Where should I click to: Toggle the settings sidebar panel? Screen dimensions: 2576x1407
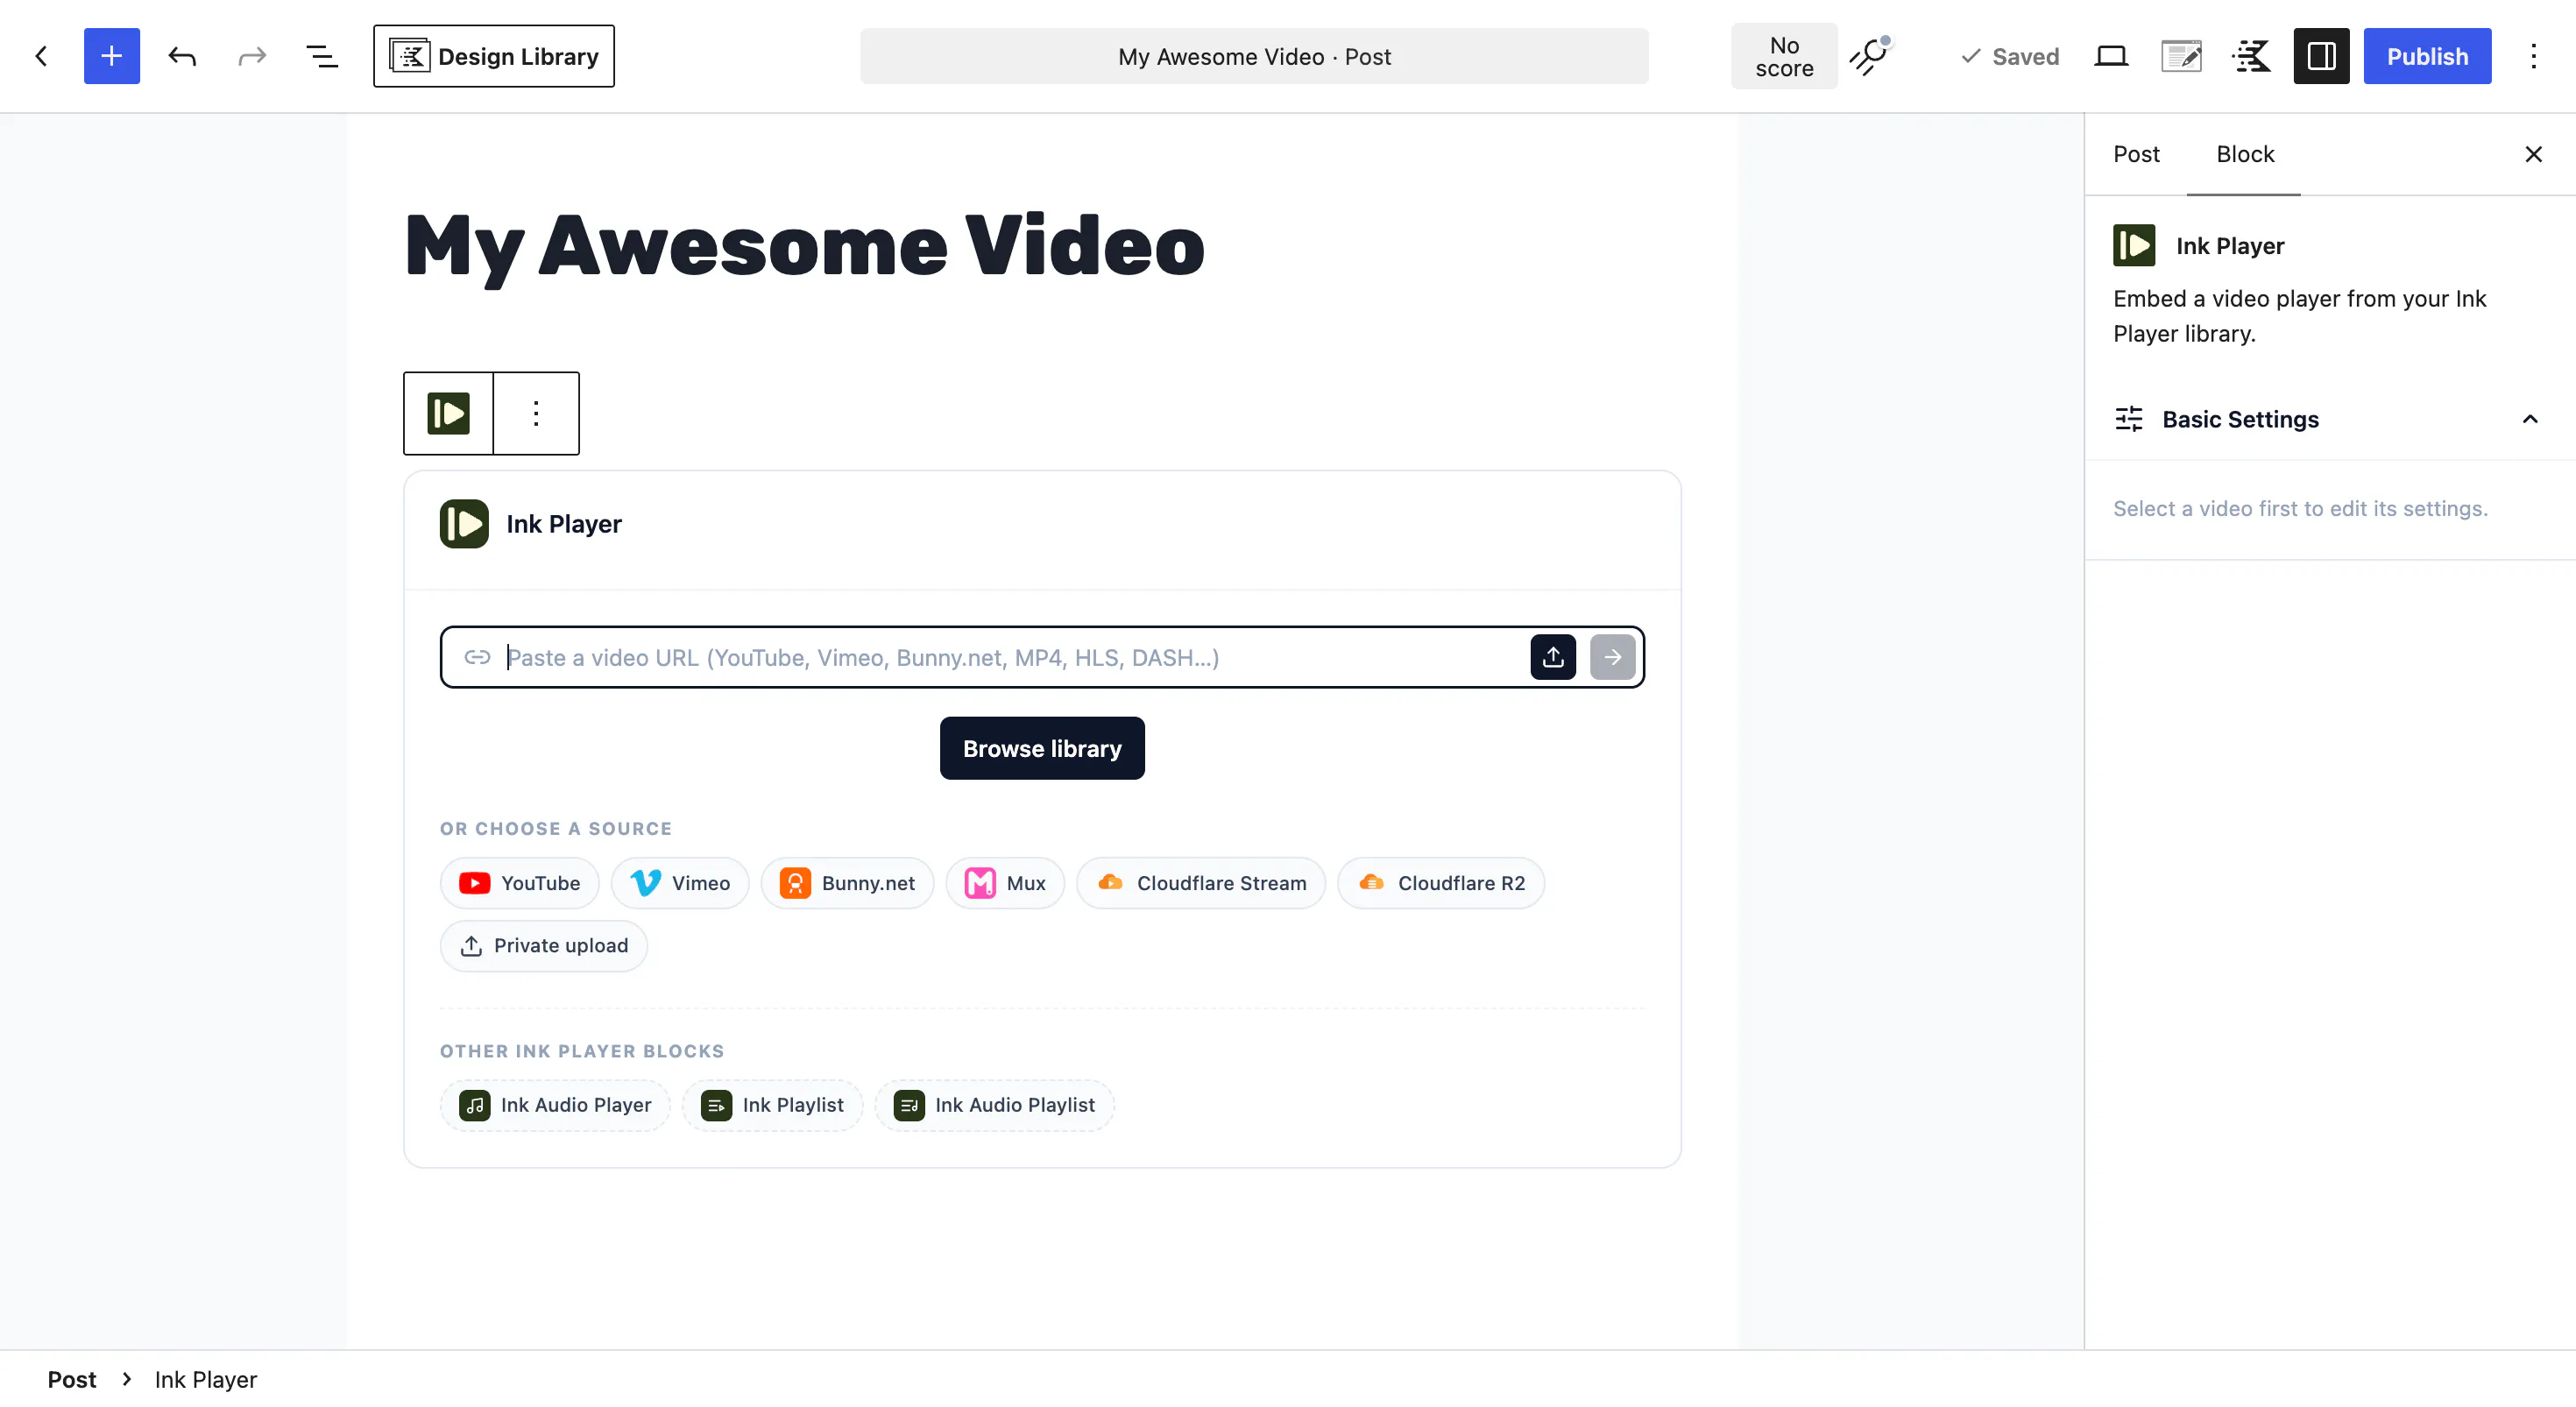coord(2321,56)
